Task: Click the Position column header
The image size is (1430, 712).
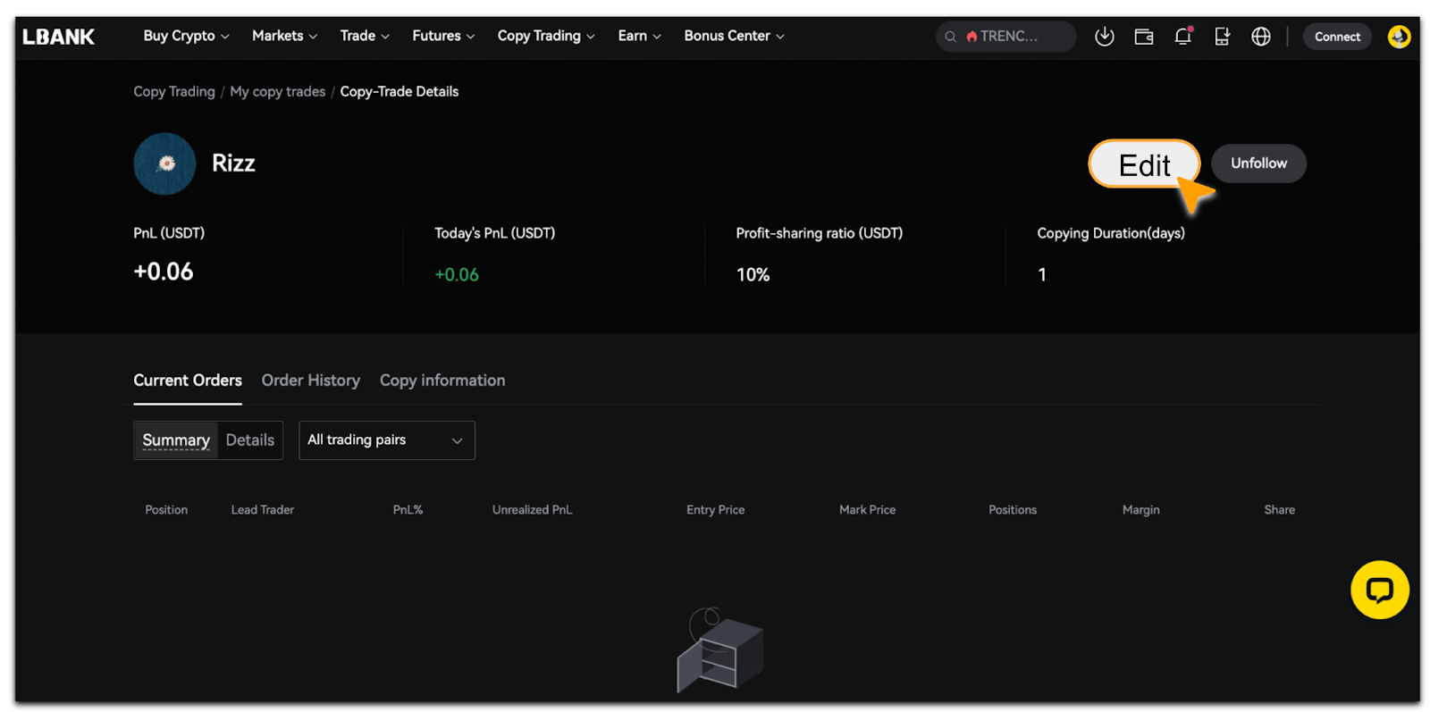Action: click(x=166, y=510)
